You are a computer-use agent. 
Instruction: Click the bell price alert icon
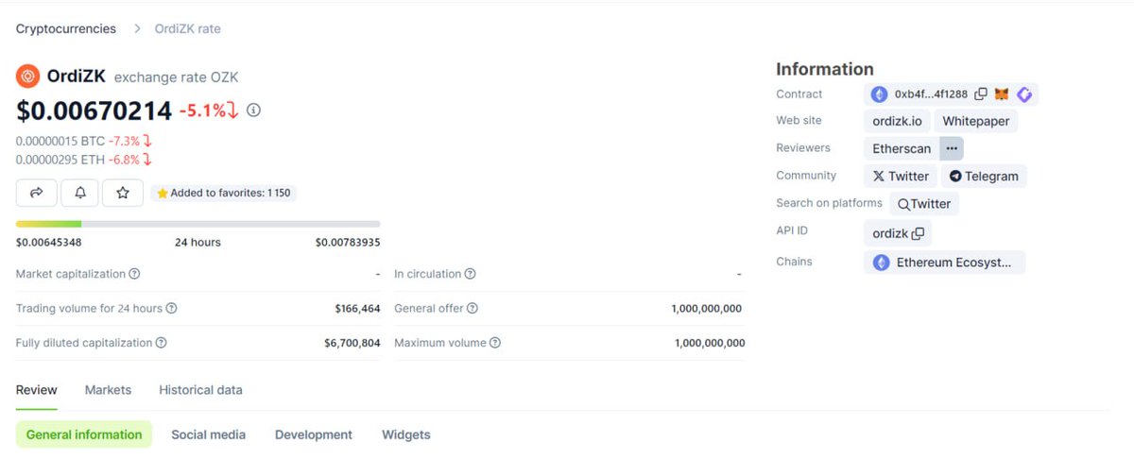(80, 193)
